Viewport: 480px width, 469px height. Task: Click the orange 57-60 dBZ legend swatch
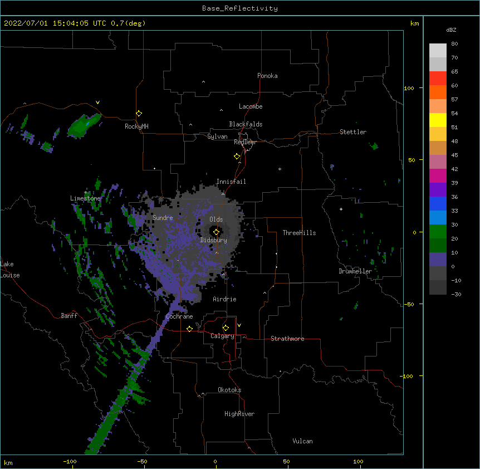coord(438,92)
